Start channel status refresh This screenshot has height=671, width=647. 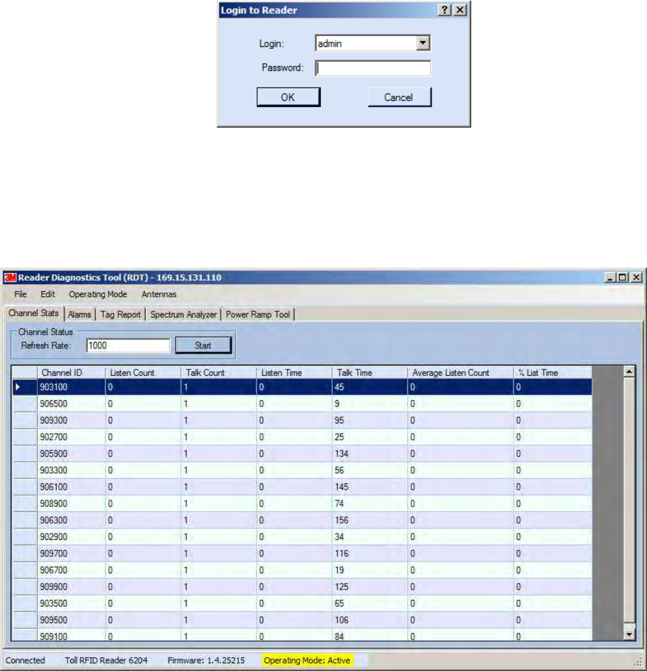[x=203, y=345]
